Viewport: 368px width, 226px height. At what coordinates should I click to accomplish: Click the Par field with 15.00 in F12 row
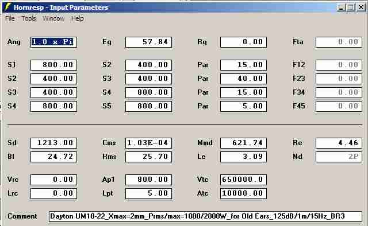tap(243, 65)
